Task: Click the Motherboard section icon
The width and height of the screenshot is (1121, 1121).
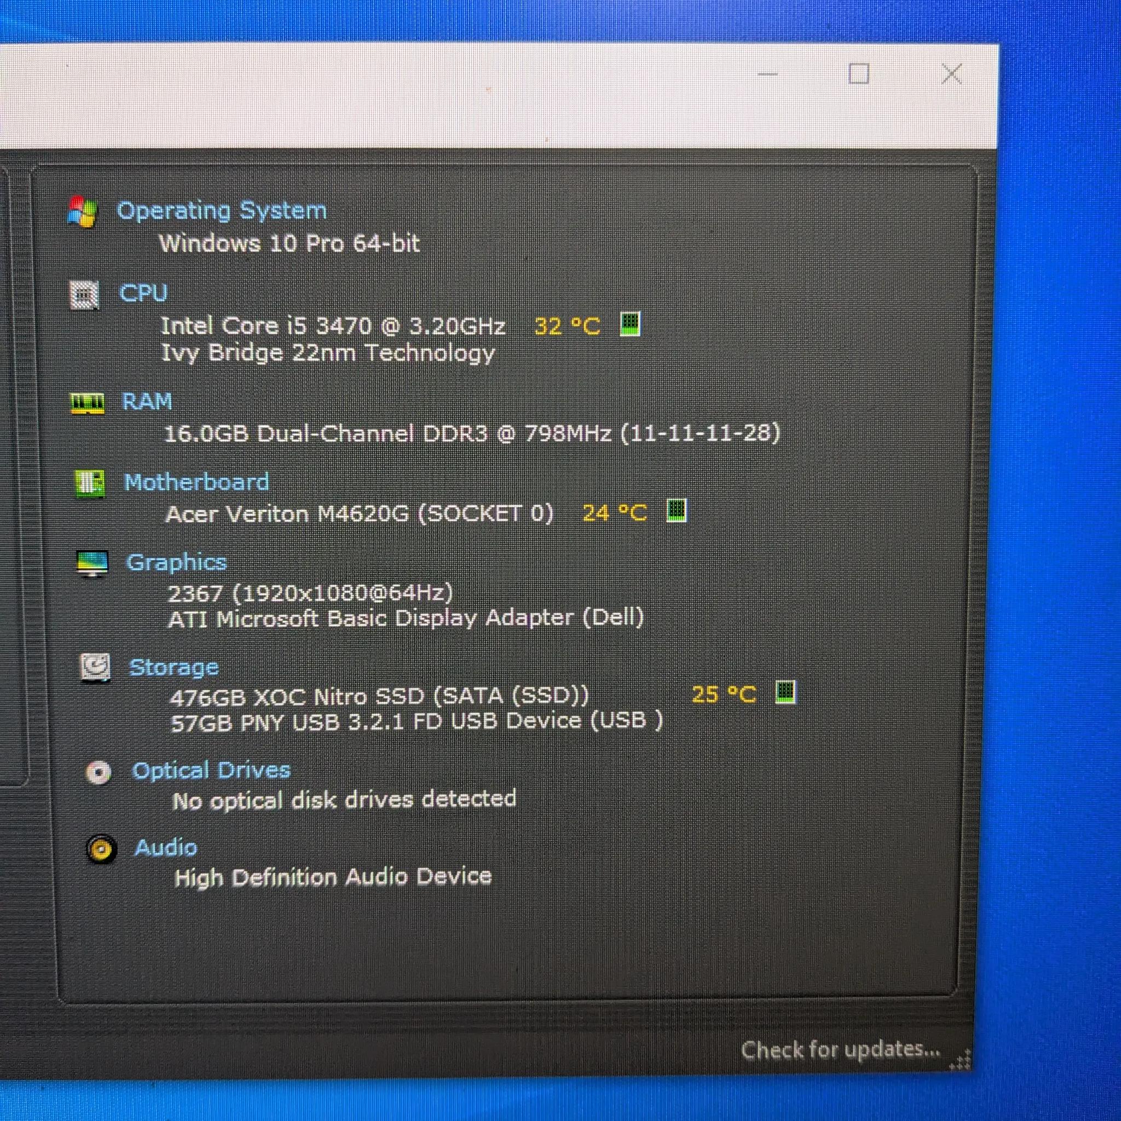Action: [x=90, y=483]
